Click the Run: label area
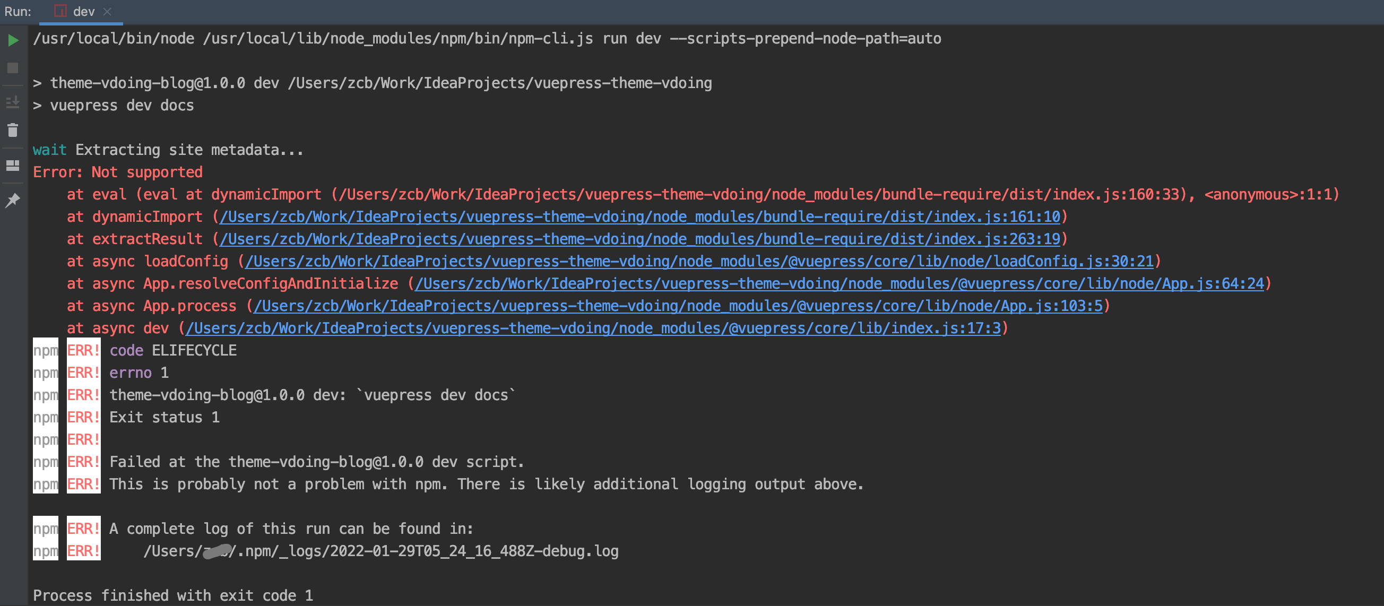 (x=17, y=11)
